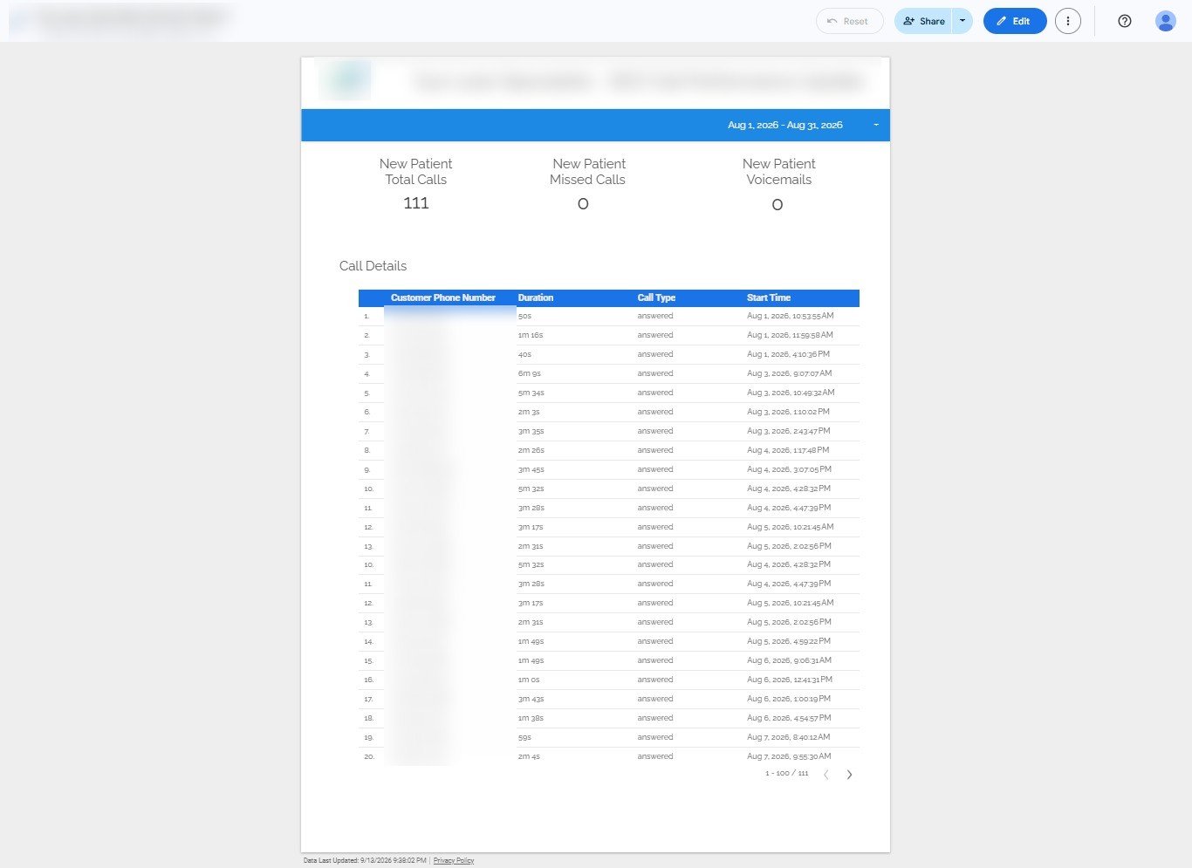Image resolution: width=1192 pixels, height=868 pixels.
Task: Click duration cell '5m 34s'
Action: coord(531,393)
